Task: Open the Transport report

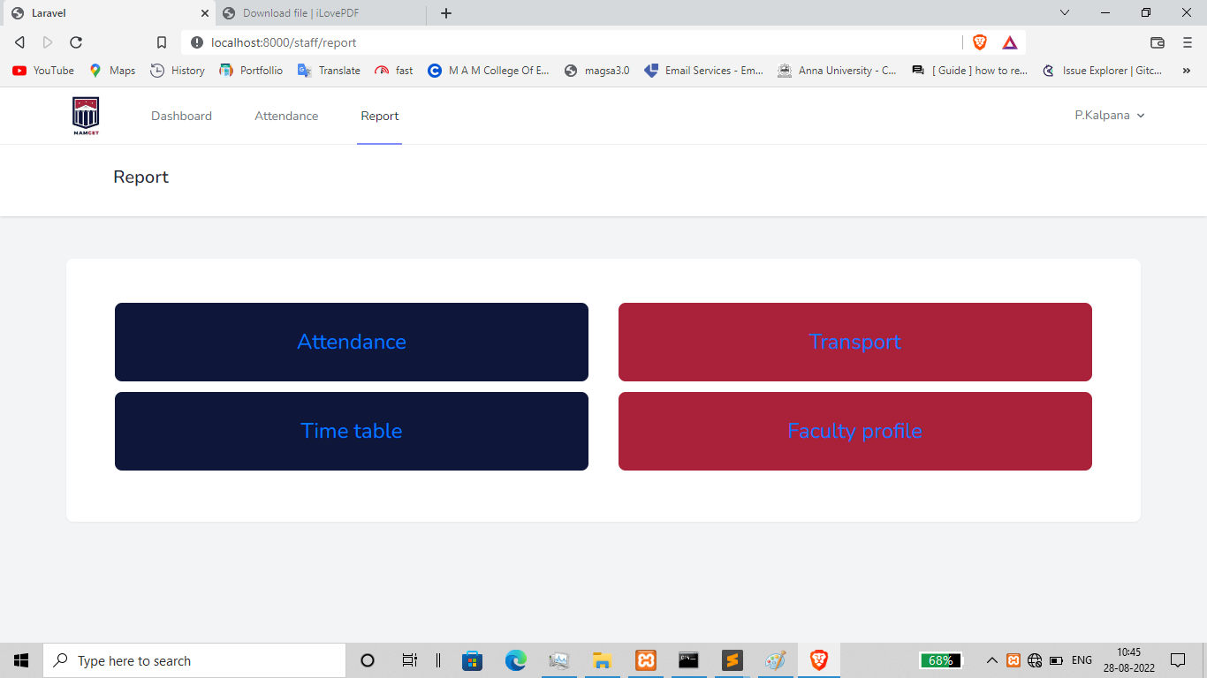Action: click(x=854, y=342)
